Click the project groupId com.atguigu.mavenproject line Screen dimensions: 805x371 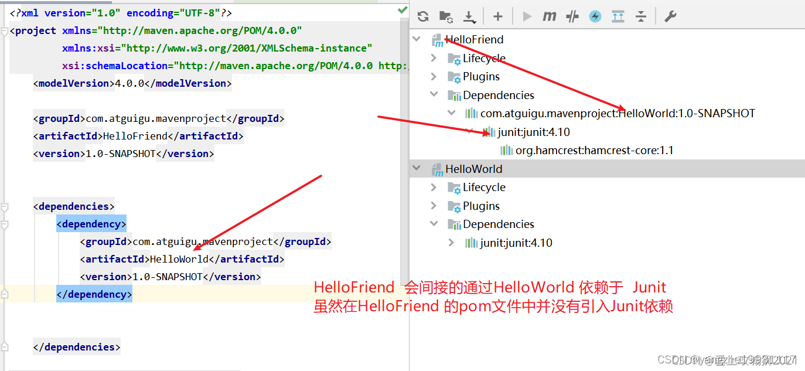click(x=159, y=118)
